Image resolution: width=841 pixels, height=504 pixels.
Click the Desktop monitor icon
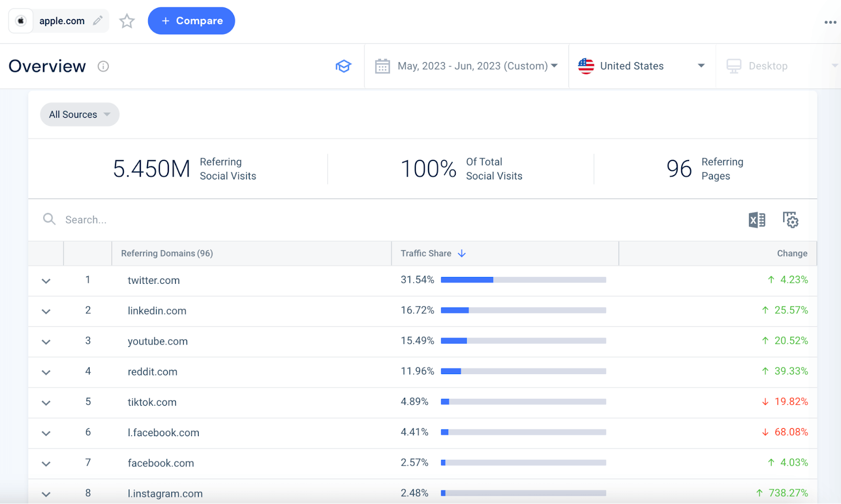click(x=734, y=66)
